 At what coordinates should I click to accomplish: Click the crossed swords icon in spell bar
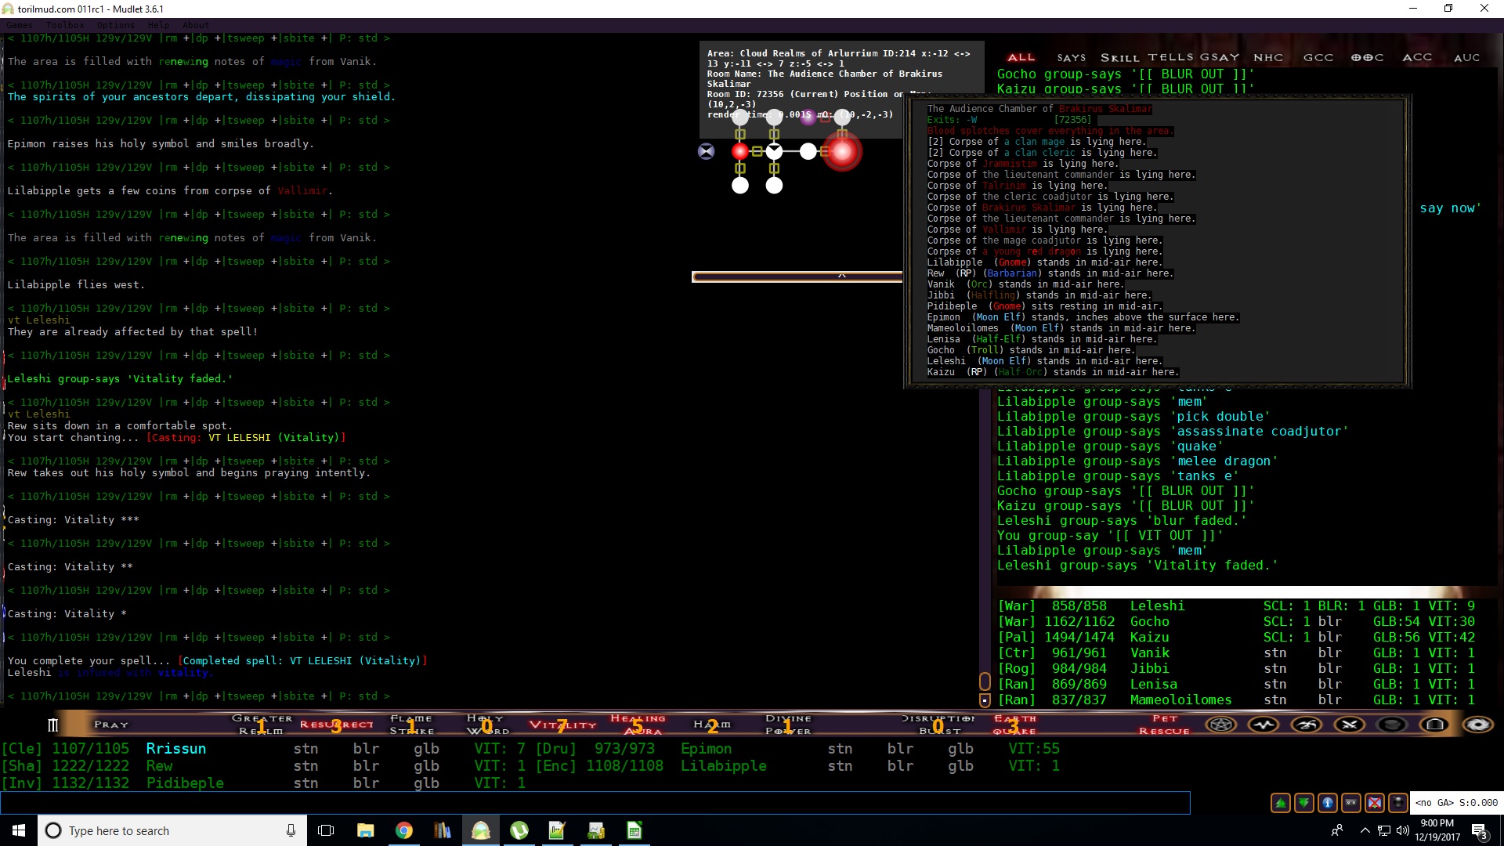tap(1349, 725)
